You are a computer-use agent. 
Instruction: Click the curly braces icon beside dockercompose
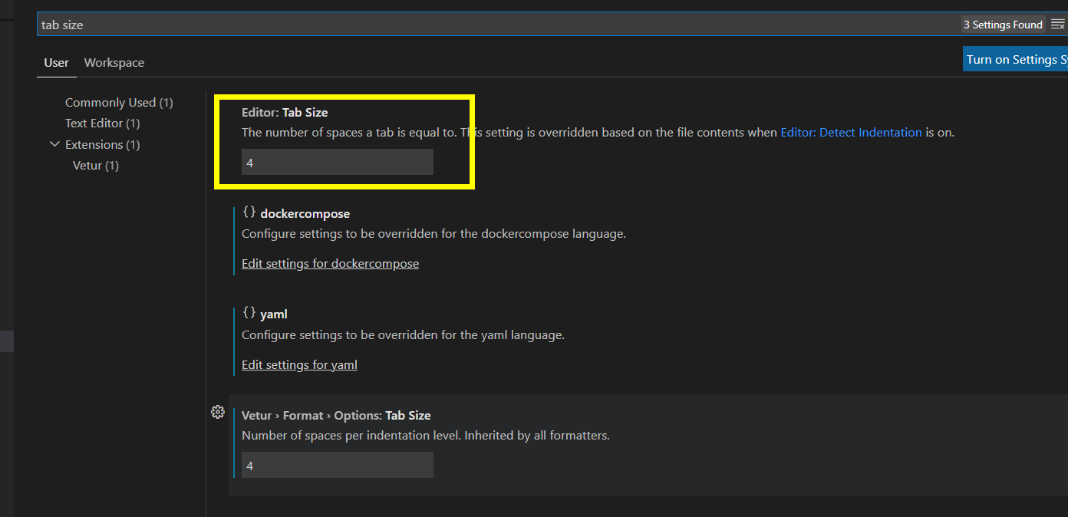249,212
